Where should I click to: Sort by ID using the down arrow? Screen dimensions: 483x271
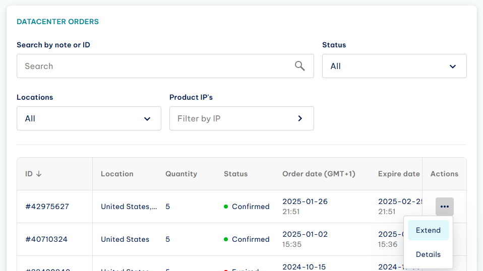point(39,174)
